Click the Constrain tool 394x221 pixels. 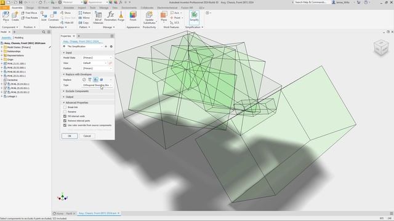[x=54, y=17]
